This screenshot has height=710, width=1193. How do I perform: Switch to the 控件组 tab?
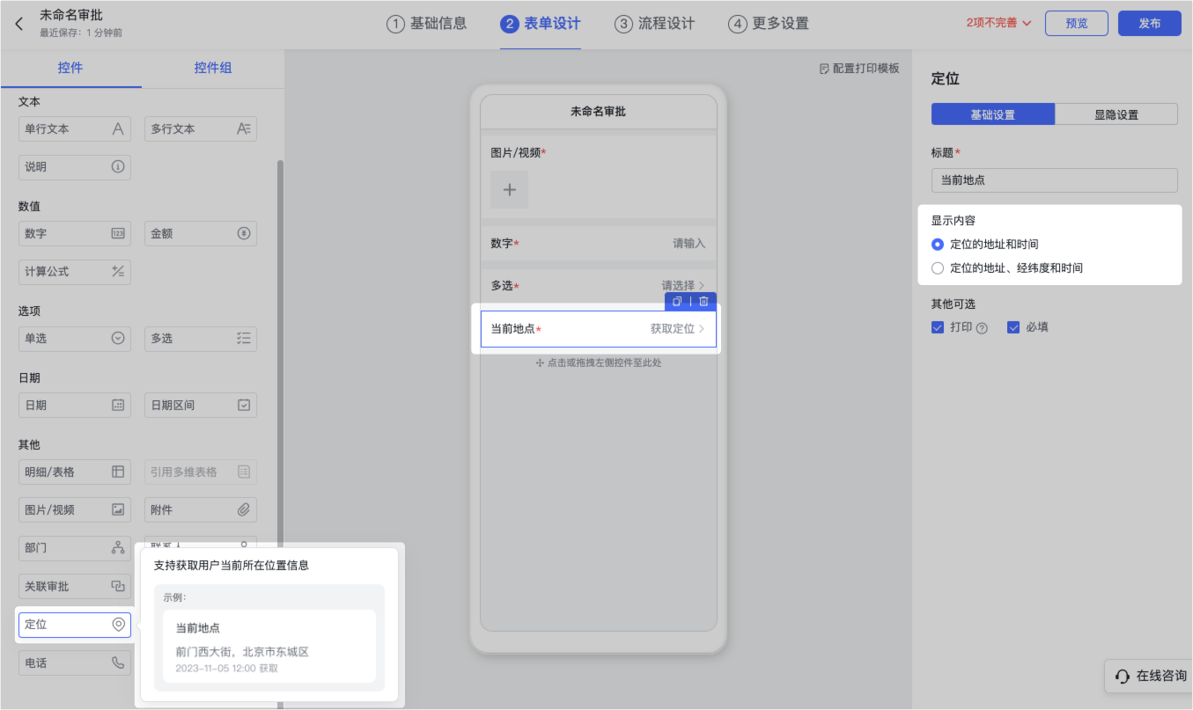click(x=213, y=68)
